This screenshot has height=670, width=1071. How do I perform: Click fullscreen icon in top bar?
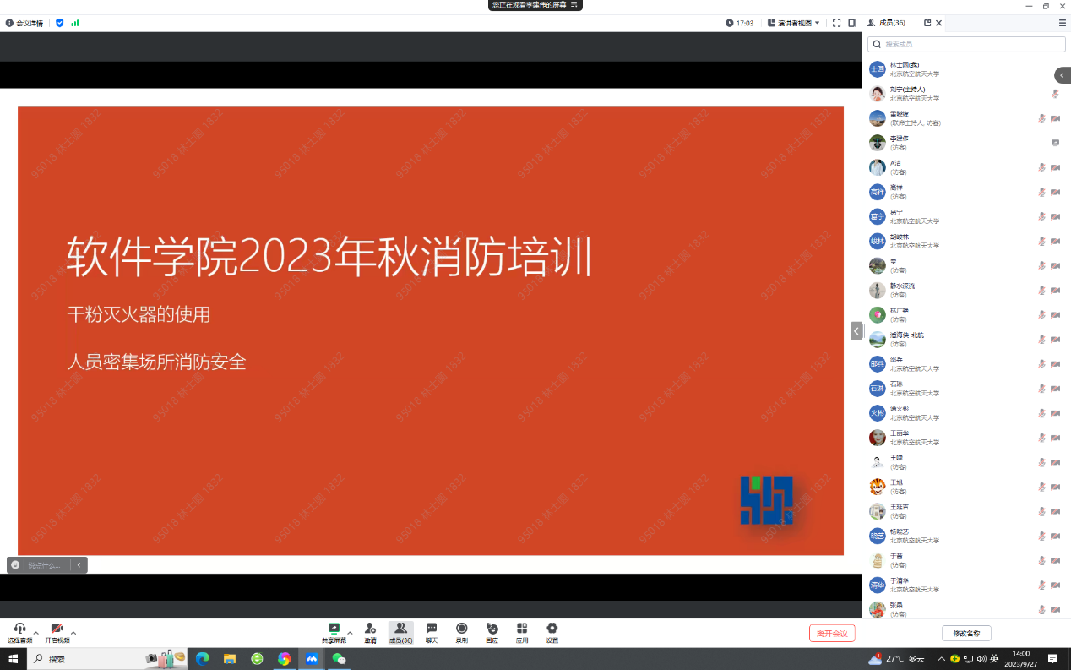click(837, 23)
